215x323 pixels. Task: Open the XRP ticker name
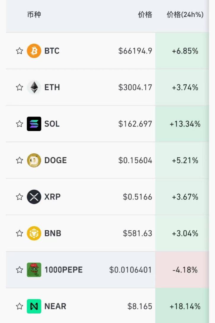pyautogui.click(x=52, y=197)
